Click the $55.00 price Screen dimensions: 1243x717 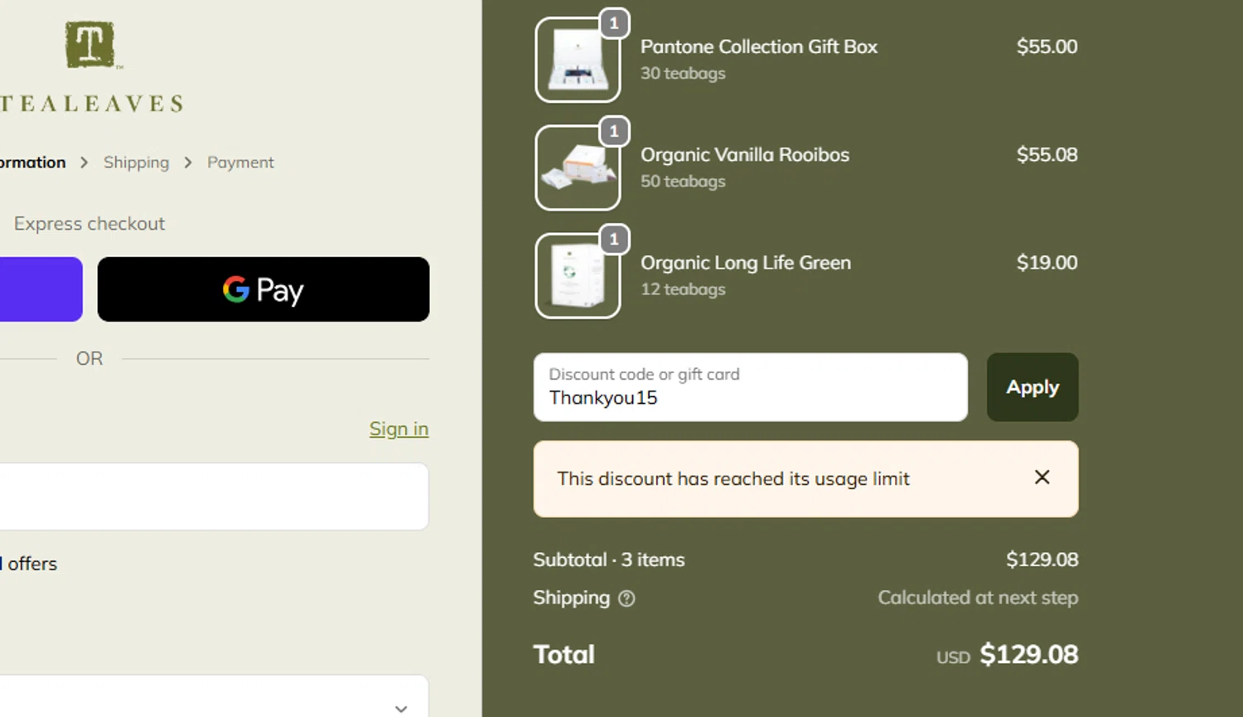pos(1047,46)
